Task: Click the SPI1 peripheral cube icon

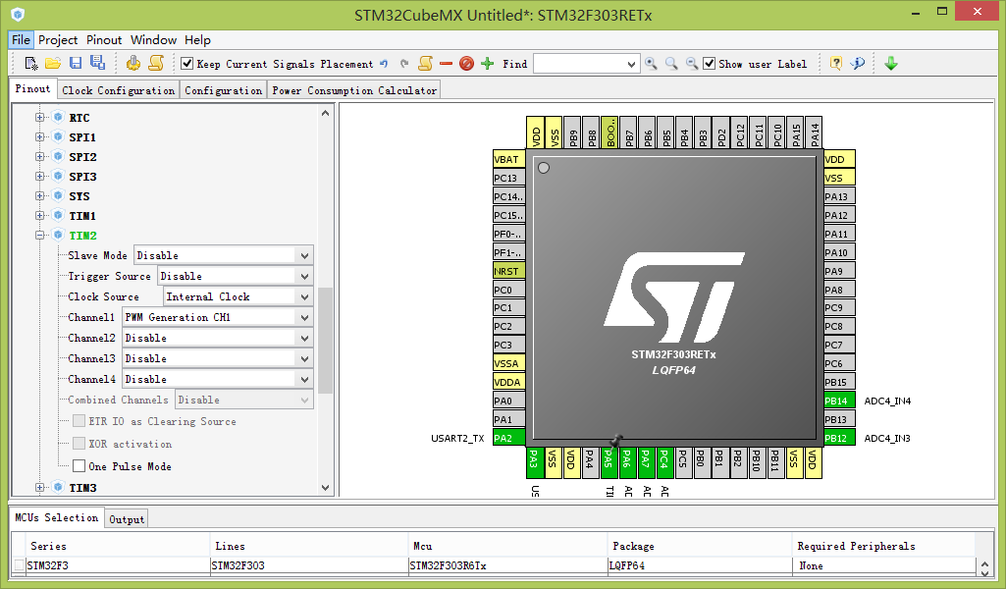Action: (x=58, y=136)
